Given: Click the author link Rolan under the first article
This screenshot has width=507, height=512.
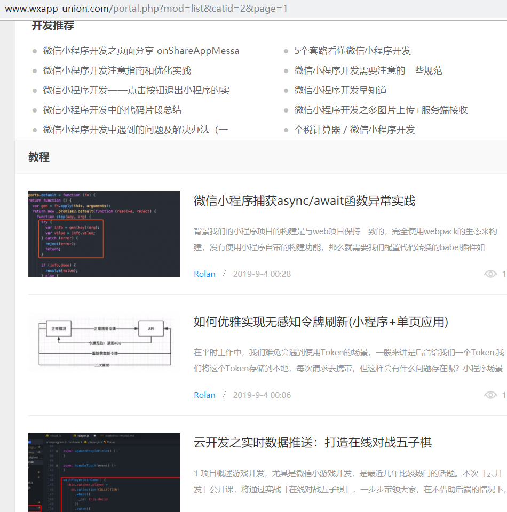Looking at the screenshot, I should click(204, 274).
